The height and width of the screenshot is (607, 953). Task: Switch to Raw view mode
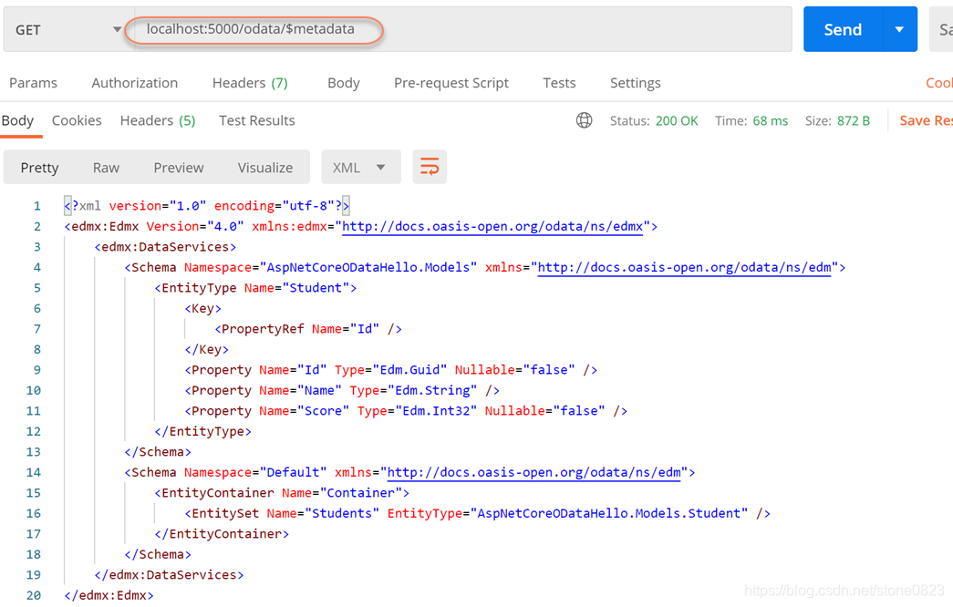coord(106,168)
